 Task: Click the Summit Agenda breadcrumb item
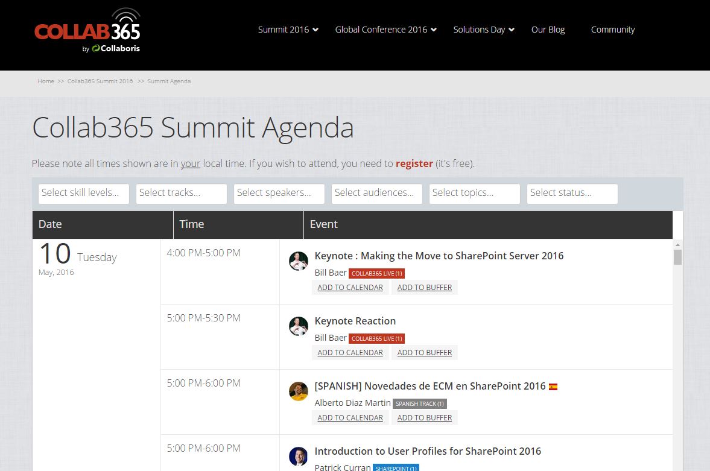[x=169, y=81]
